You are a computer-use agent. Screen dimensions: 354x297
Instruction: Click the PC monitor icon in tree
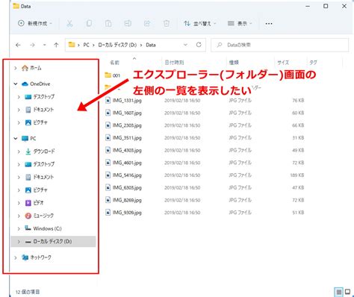click(25, 139)
